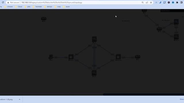Bookmark this page with the star icon
184x103 pixels.
point(151,3)
